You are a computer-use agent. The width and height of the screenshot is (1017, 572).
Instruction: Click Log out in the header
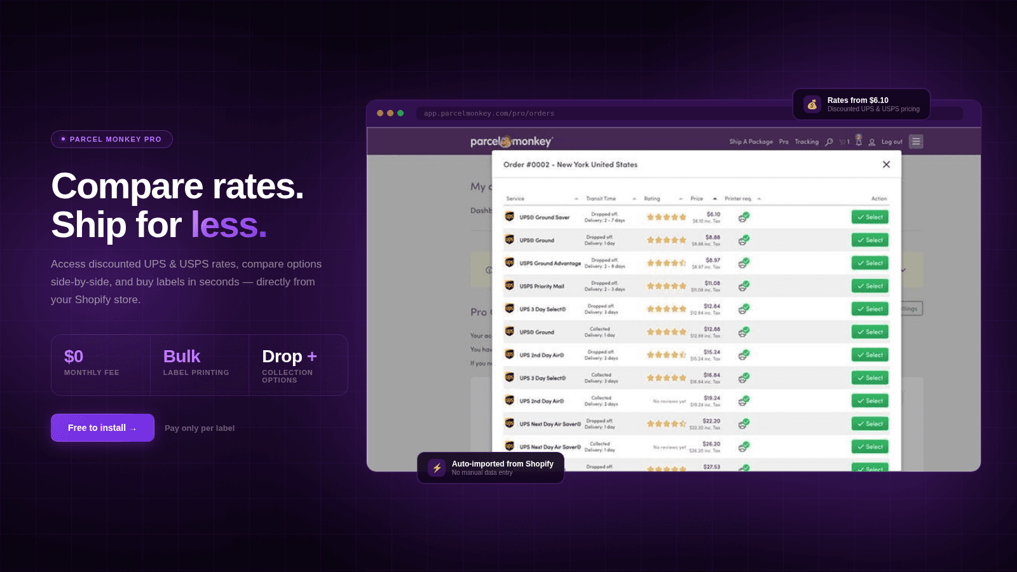pos(892,142)
